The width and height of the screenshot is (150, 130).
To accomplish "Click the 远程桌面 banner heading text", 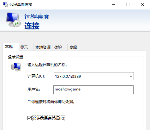I will point(37,16).
